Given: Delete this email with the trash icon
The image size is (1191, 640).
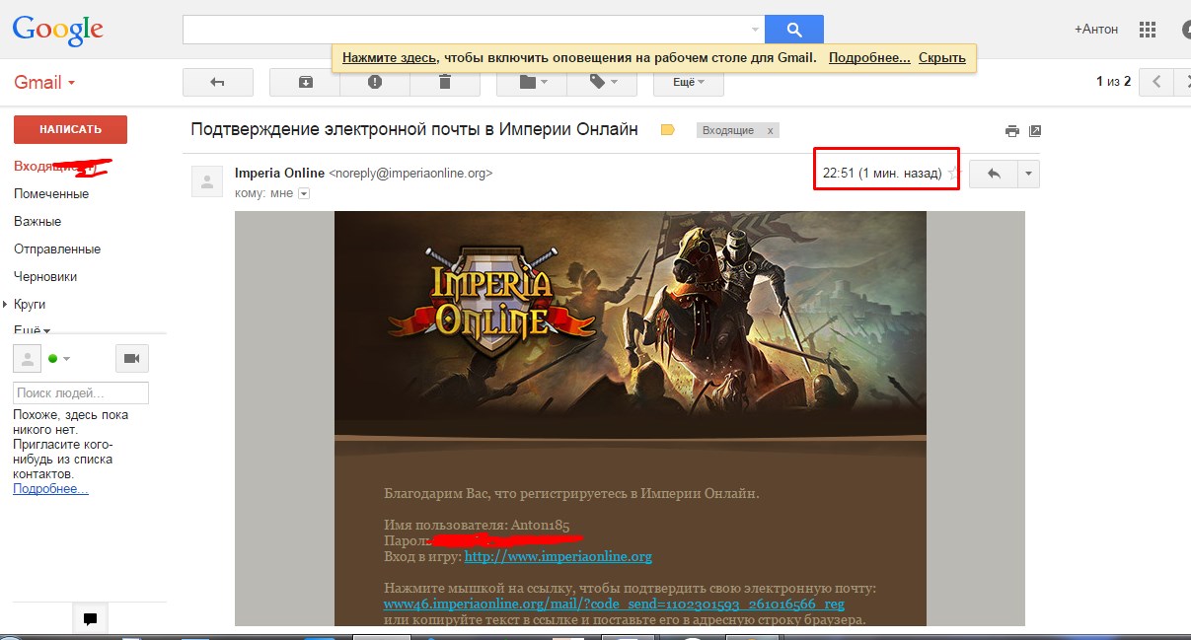Looking at the screenshot, I should click(x=445, y=82).
